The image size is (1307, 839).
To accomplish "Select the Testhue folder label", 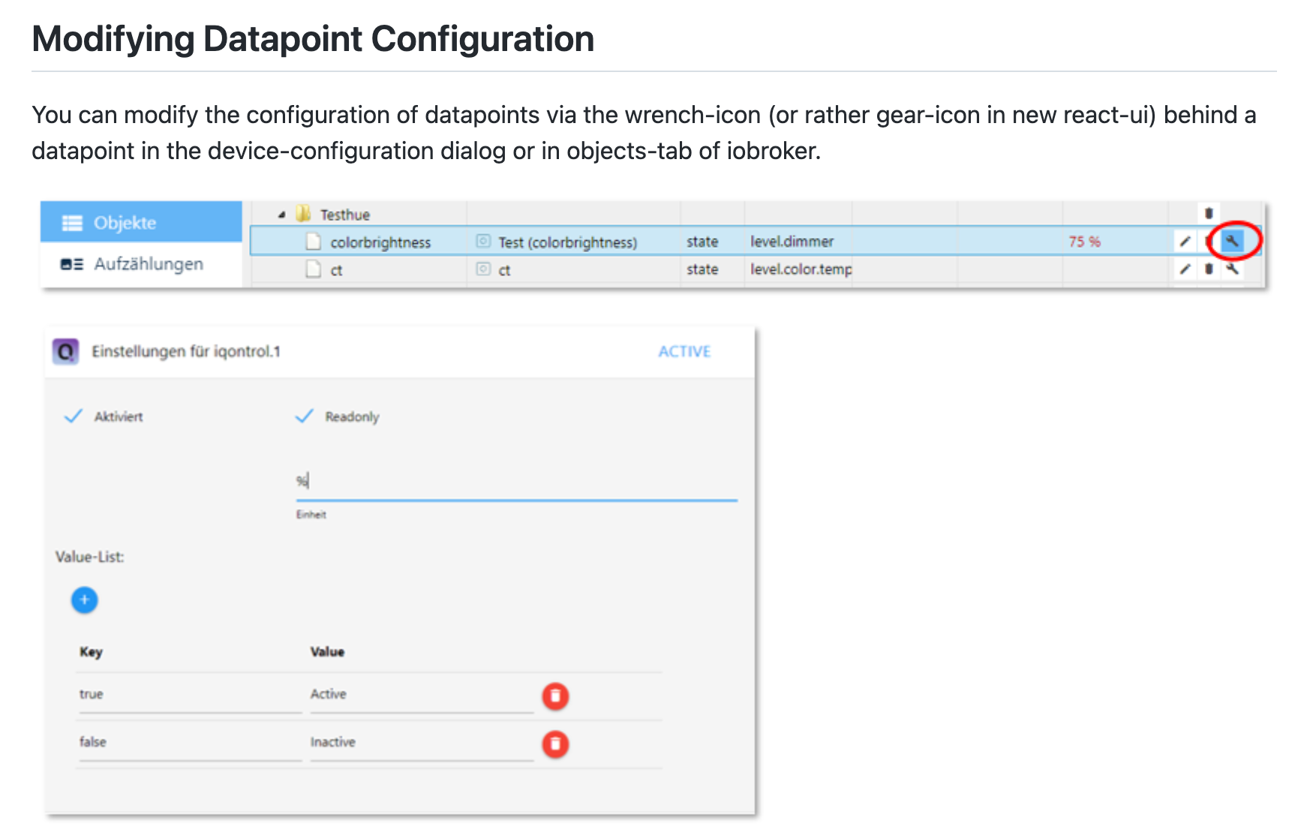I will tap(345, 215).
